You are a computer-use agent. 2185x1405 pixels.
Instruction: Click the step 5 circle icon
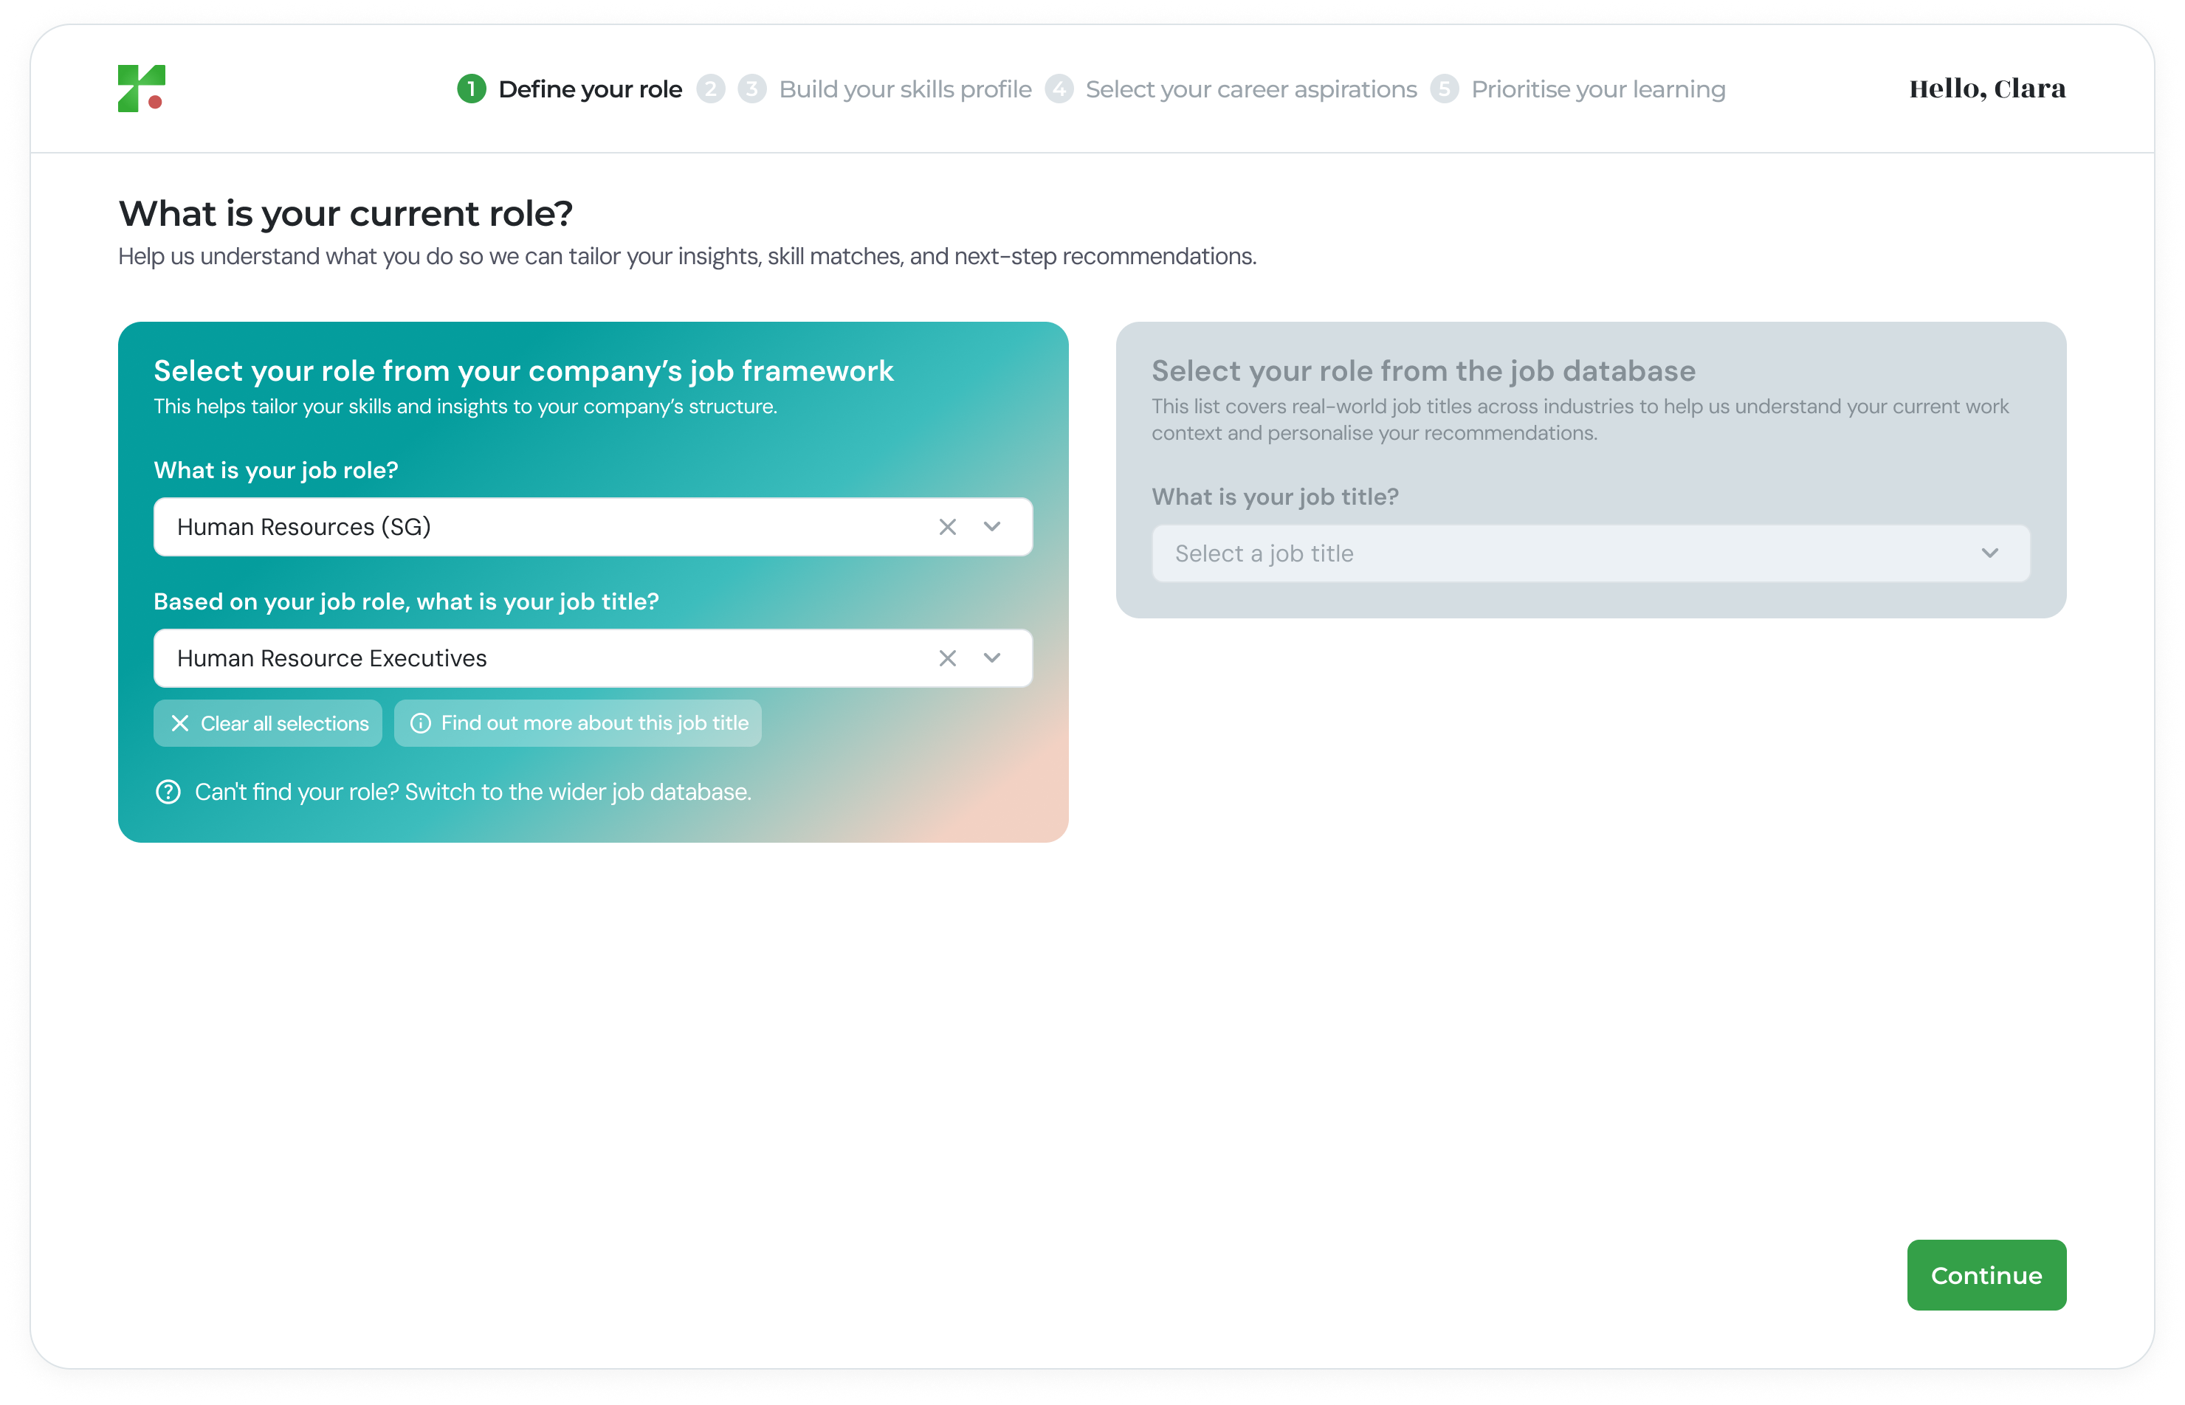click(1444, 89)
